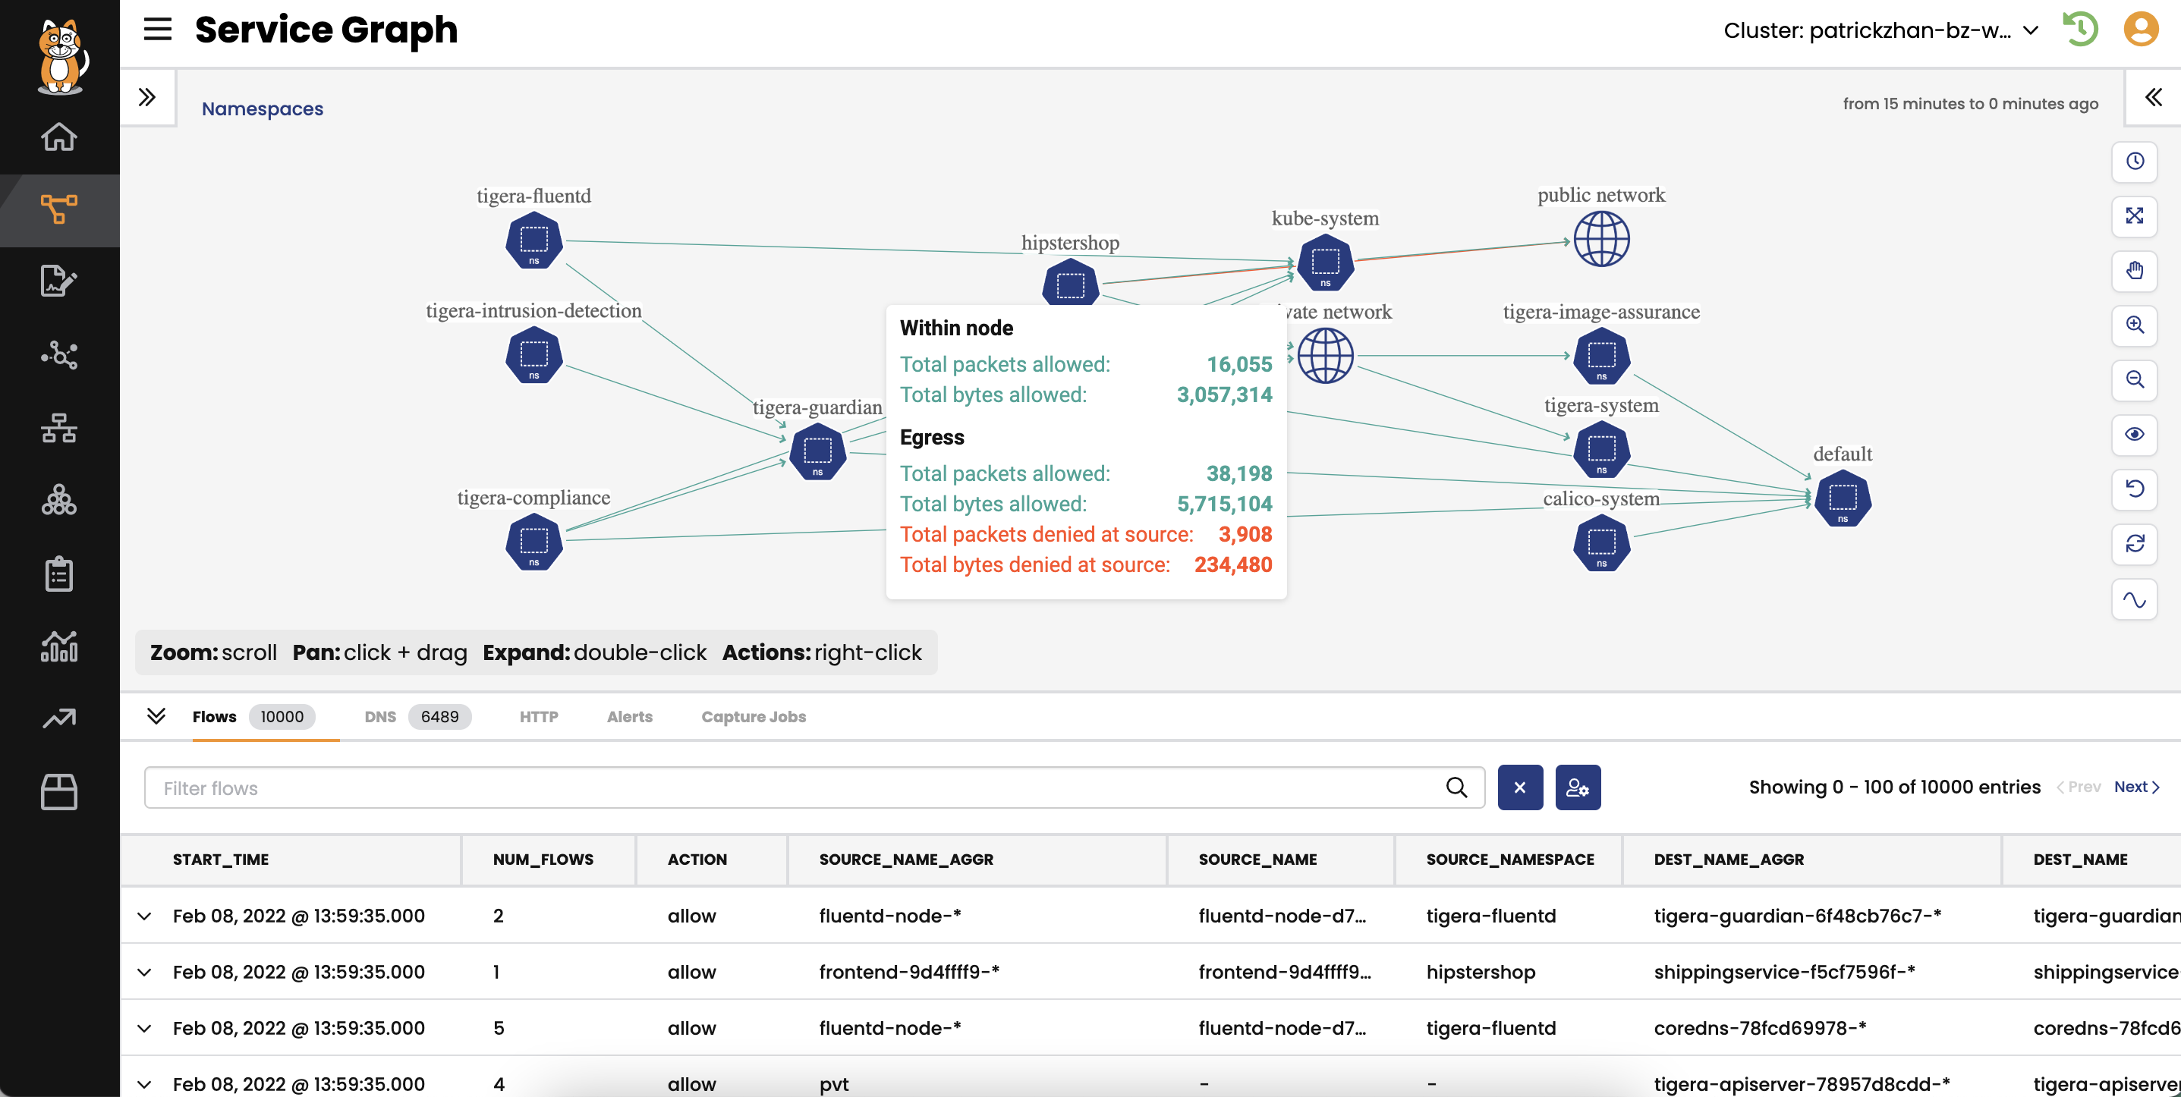Image resolution: width=2181 pixels, height=1097 pixels.
Task: Select the tigera-intrusion-detection namespace node
Action: tap(533, 356)
